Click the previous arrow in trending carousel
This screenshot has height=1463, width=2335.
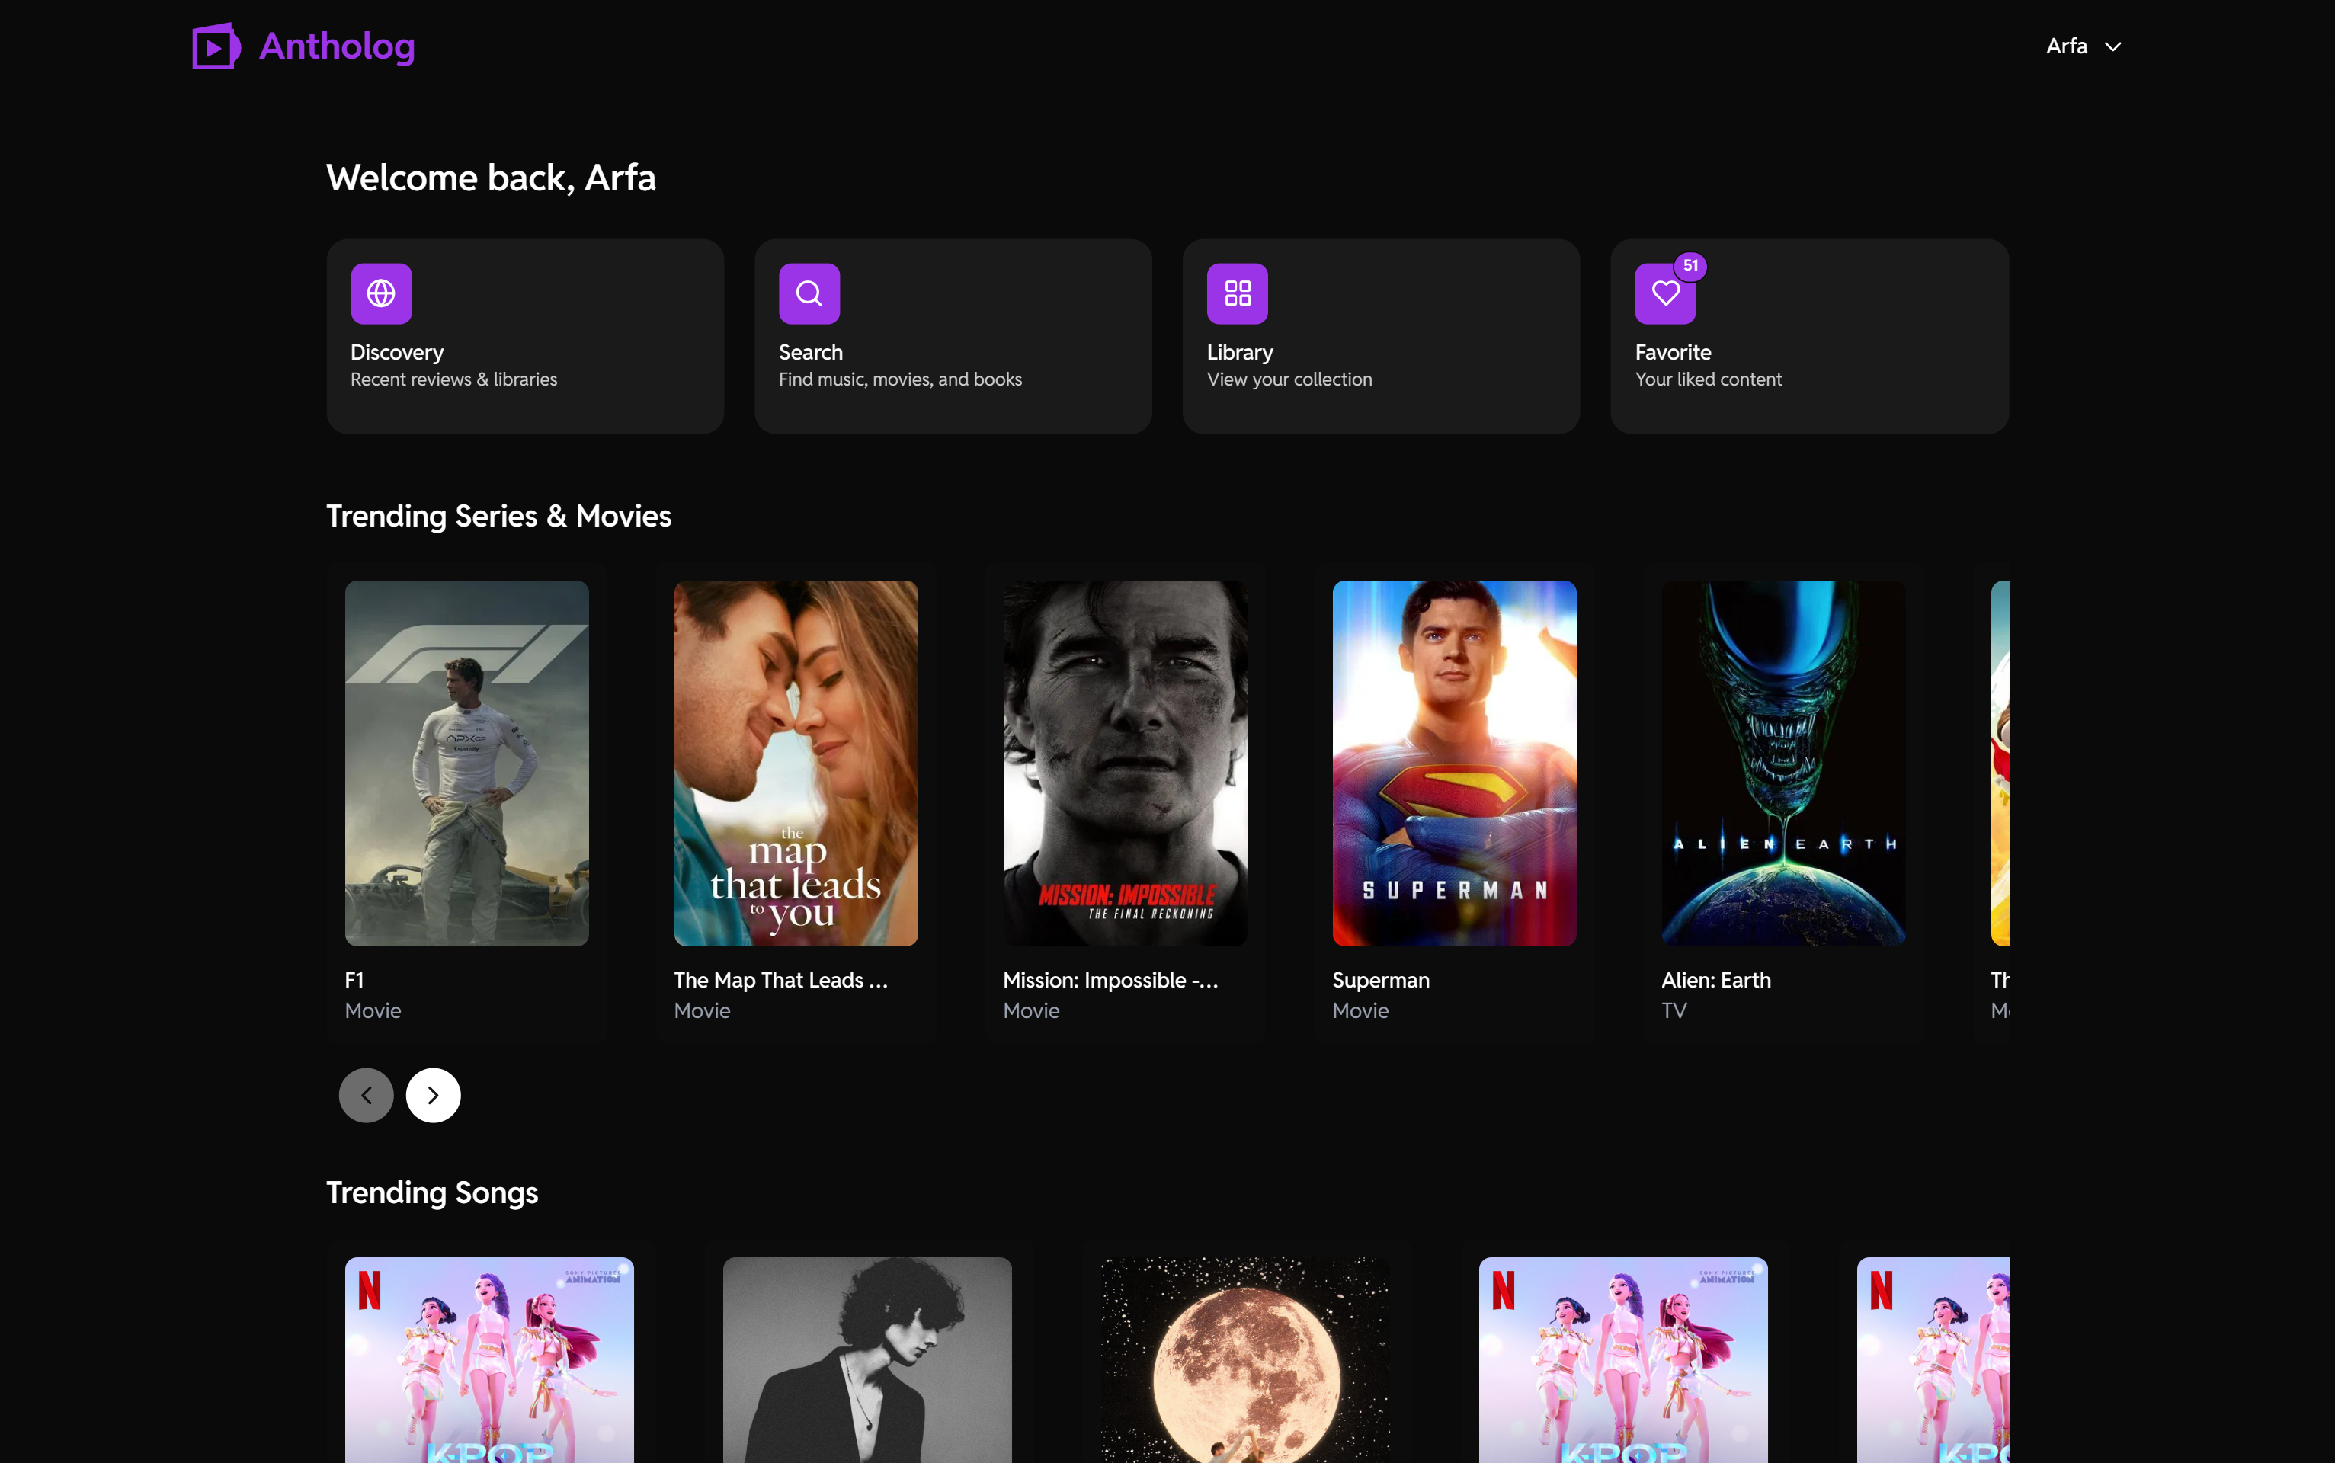[x=366, y=1094]
